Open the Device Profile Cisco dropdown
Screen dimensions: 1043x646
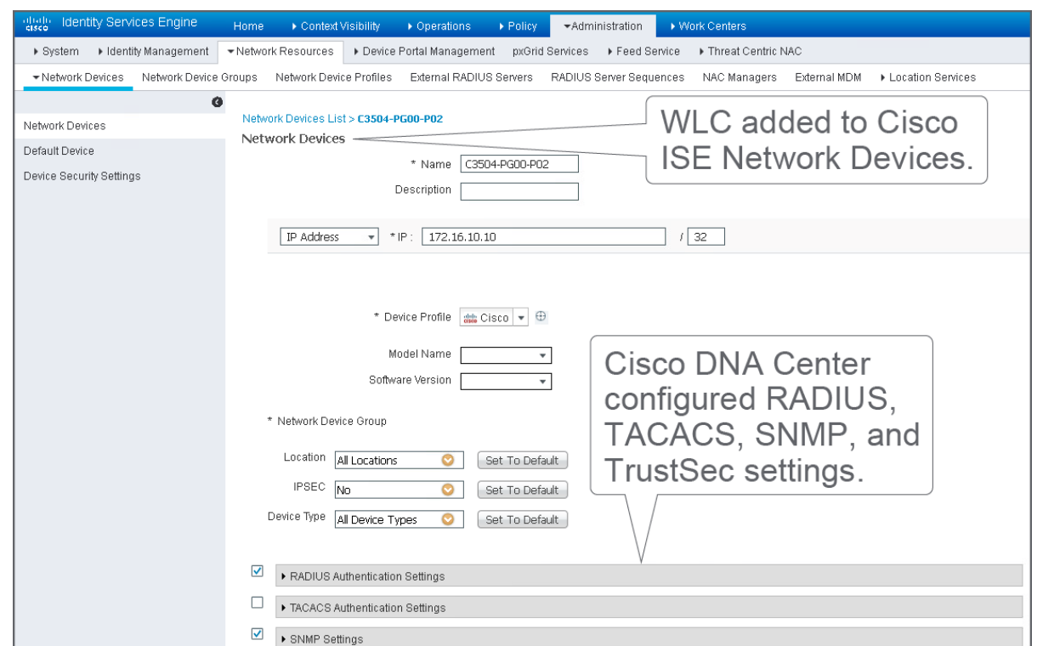click(522, 318)
